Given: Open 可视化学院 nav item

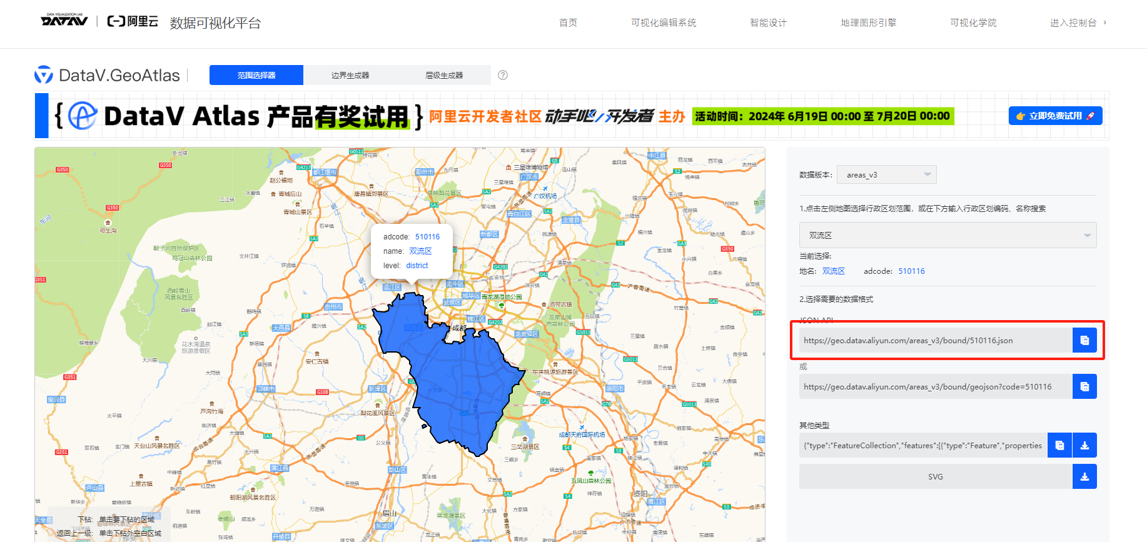Looking at the screenshot, I should pos(973,23).
